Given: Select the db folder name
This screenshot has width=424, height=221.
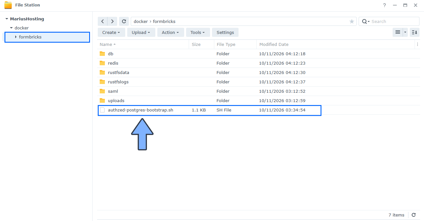Looking at the screenshot, I should [111, 54].
